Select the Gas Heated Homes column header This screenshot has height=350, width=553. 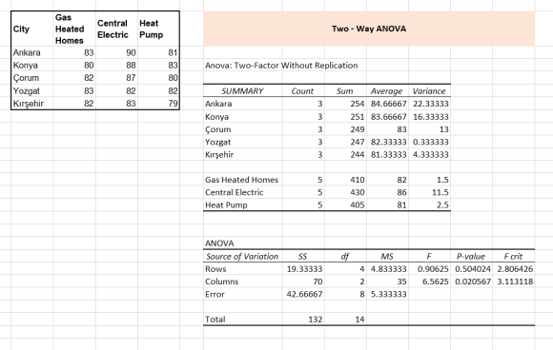click(x=74, y=29)
